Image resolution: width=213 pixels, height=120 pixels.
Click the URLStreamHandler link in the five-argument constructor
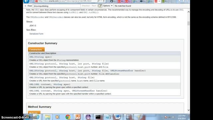click(122, 71)
